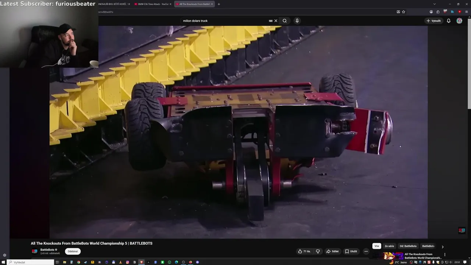Open the clock showing 23:51

(x=457, y=262)
